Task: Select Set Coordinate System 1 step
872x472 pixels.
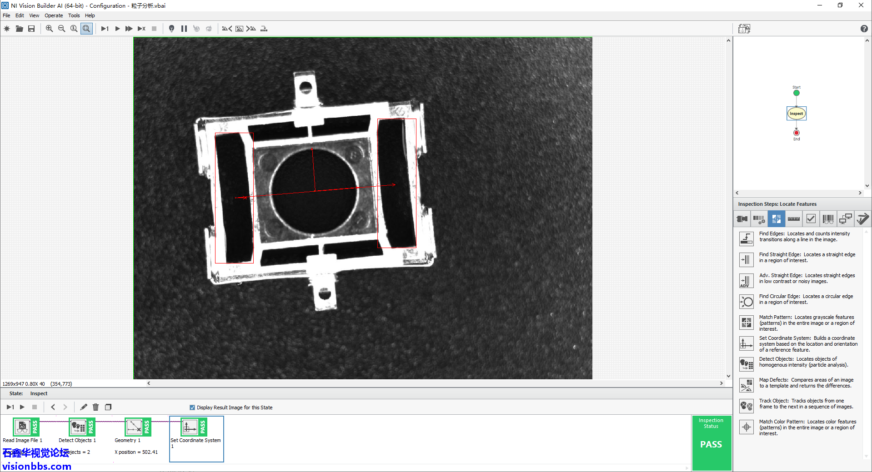Action: (196, 439)
